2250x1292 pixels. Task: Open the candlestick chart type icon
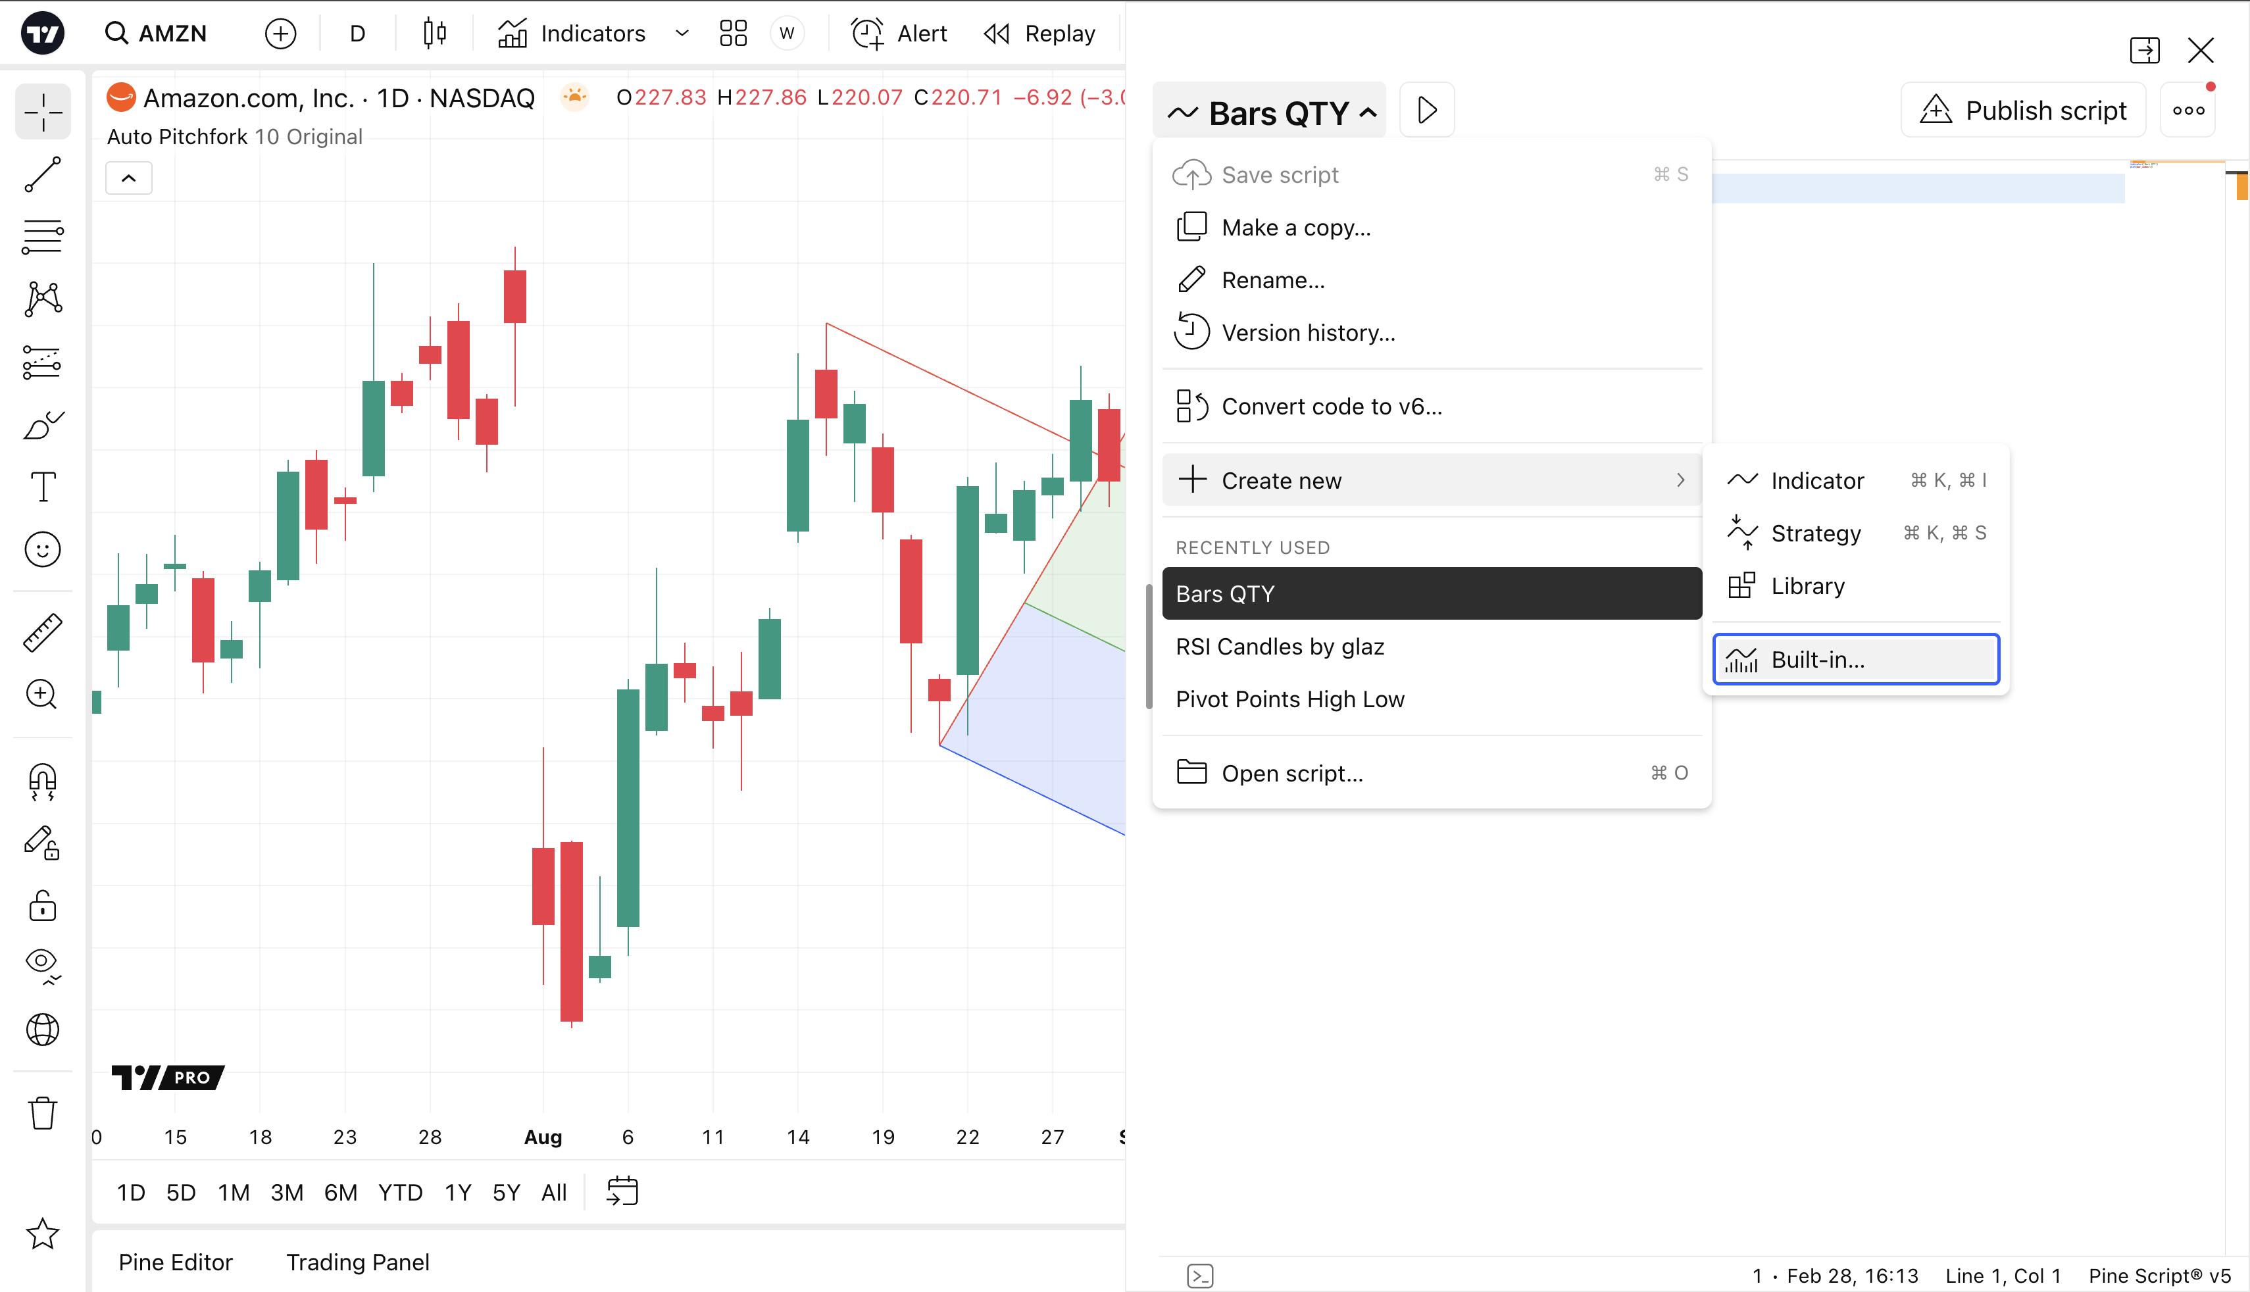[x=435, y=34]
